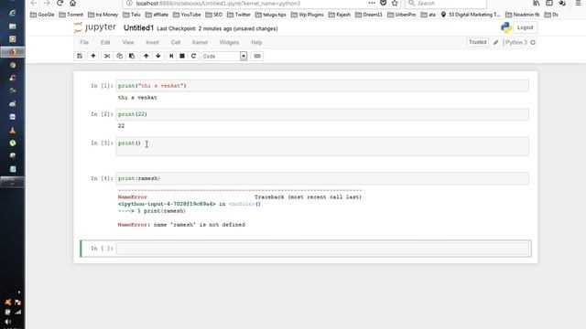Open the Widgets menu
This screenshot has width=586, height=329.
229,43
